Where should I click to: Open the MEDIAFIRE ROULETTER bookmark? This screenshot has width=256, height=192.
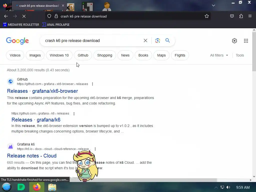click(x=21, y=25)
